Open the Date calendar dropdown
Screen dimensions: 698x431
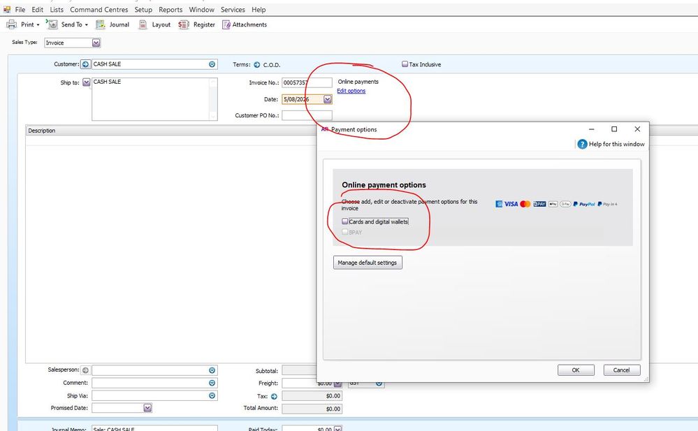328,99
